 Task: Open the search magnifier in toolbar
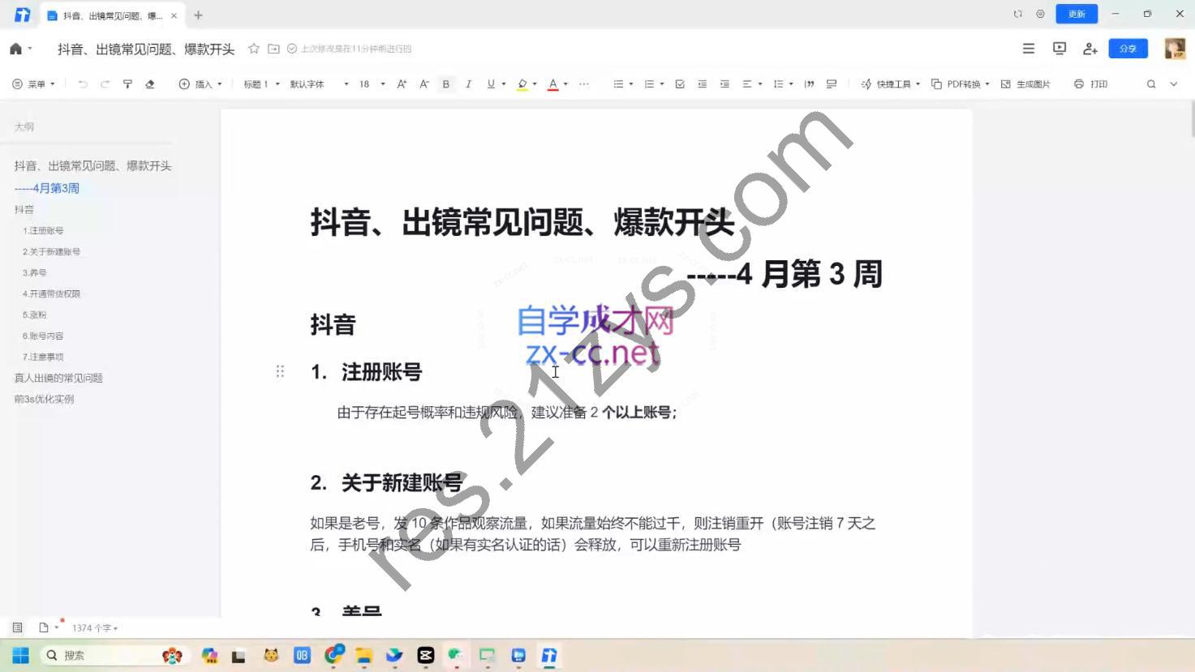pos(1151,84)
